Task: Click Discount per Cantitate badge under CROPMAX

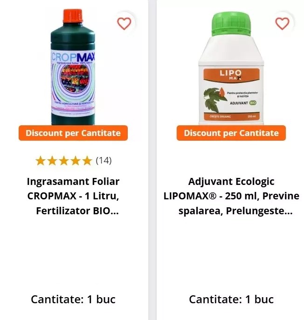Action: [73, 133]
